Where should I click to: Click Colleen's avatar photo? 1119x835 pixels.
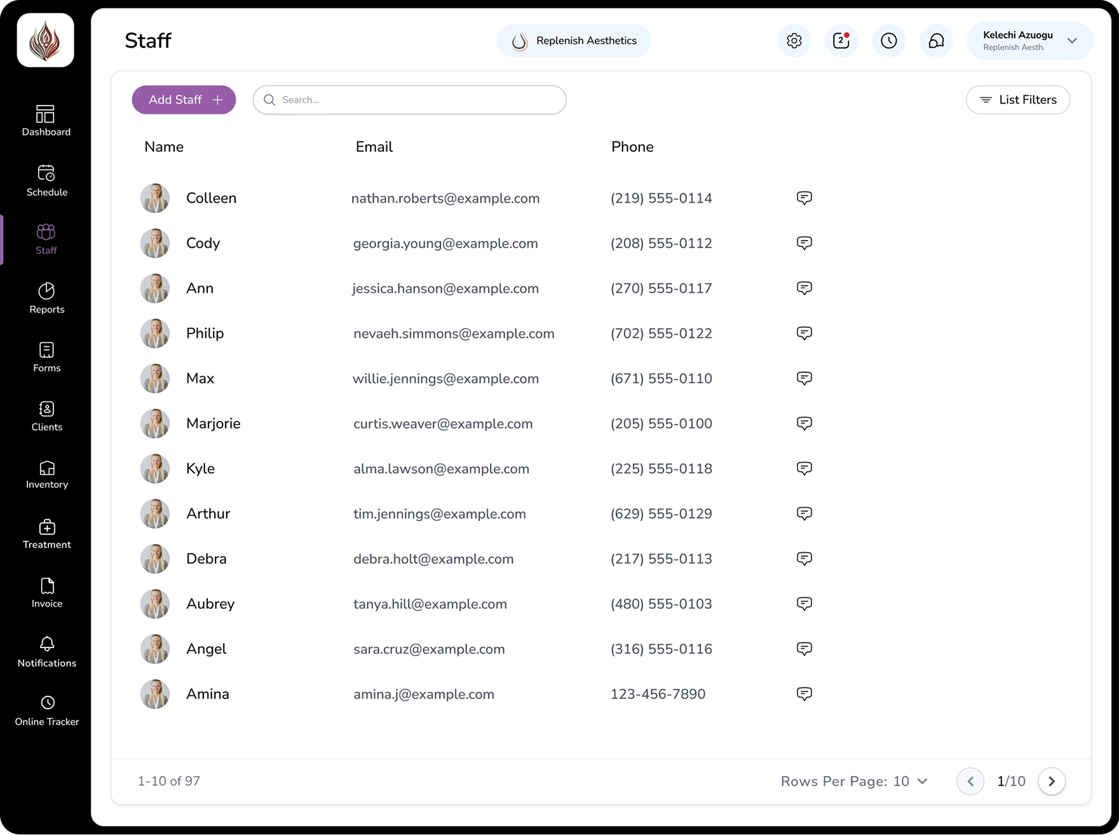[x=155, y=198]
